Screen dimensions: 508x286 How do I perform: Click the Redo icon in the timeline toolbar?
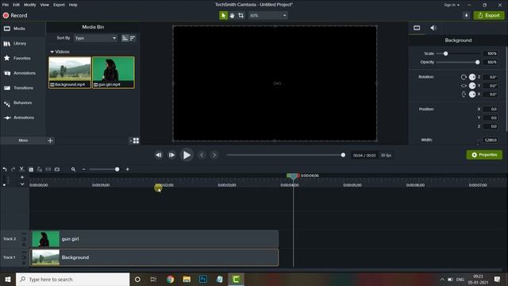pos(13,169)
